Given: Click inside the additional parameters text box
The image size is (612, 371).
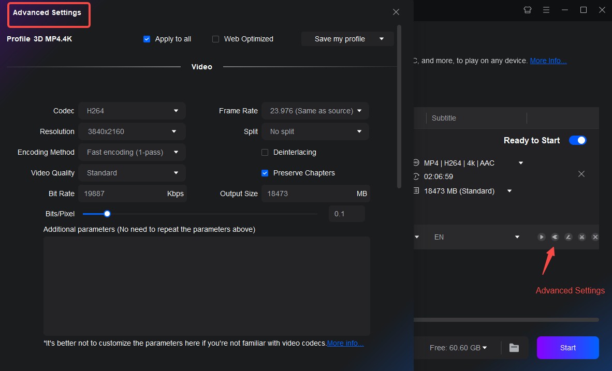Looking at the screenshot, I should 207,285.
